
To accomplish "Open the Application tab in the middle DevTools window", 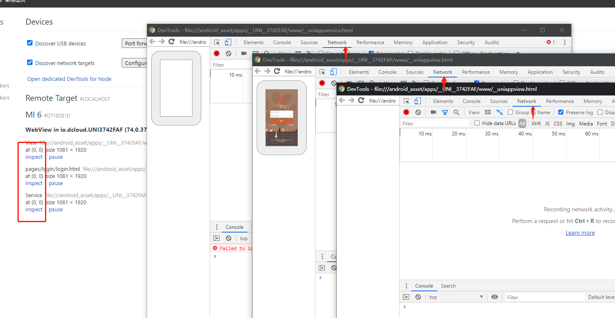I will click(x=540, y=72).
